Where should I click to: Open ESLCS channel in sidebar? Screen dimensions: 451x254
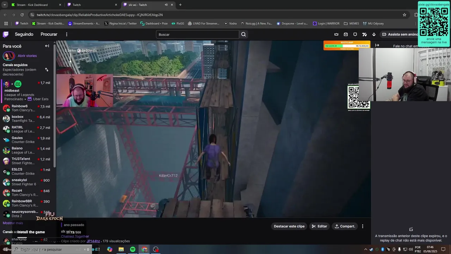point(27,171)
